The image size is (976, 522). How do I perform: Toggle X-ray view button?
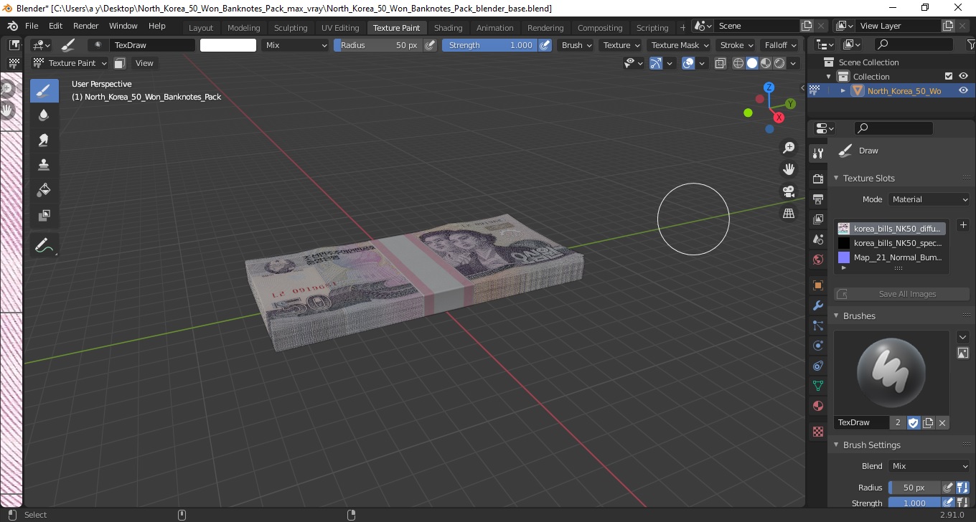click(x=721, y=63)
